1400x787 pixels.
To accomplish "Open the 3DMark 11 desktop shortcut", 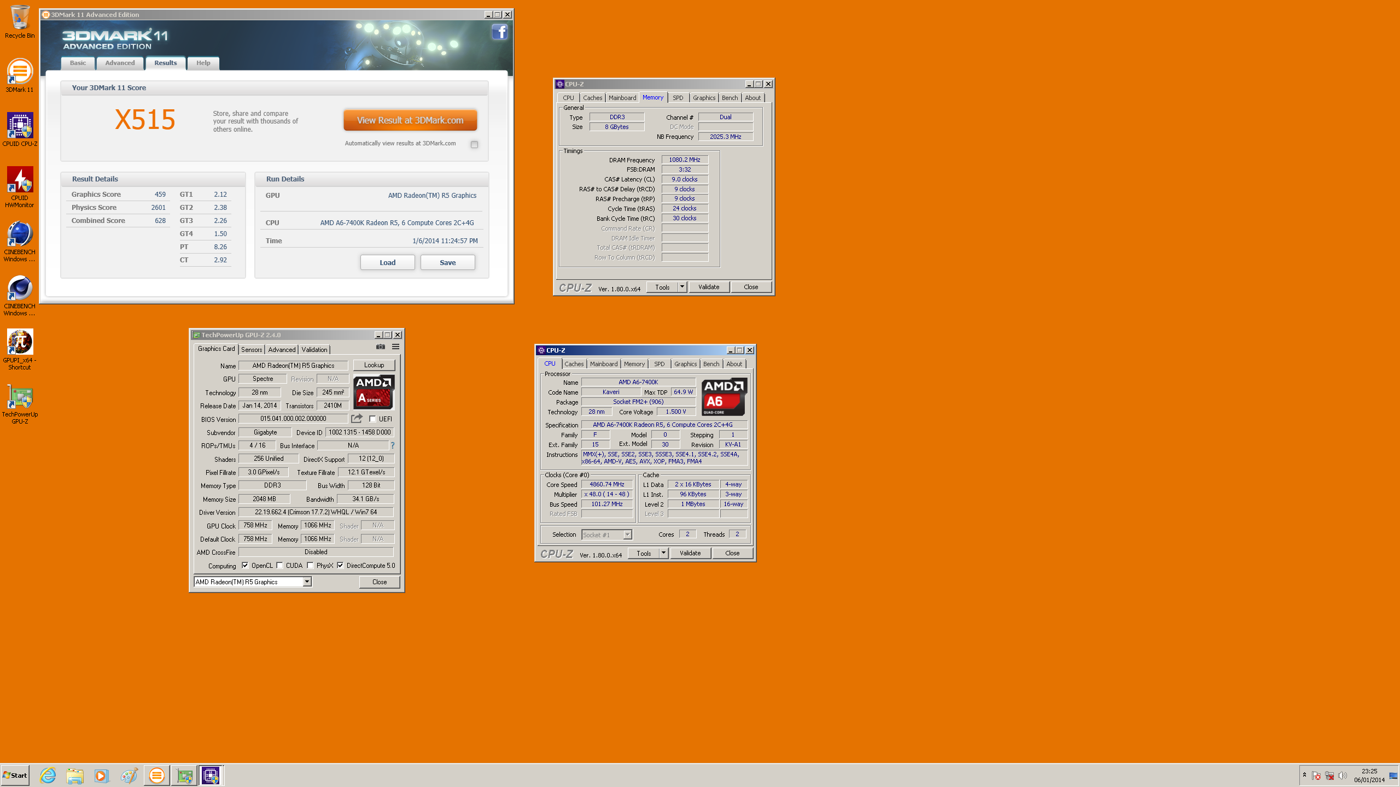I will pyautogui.click(x=20, y=75).
